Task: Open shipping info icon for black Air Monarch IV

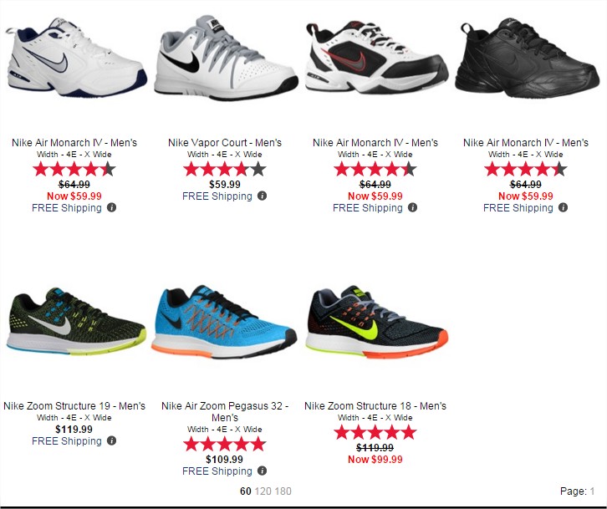Action: (564, 207)
